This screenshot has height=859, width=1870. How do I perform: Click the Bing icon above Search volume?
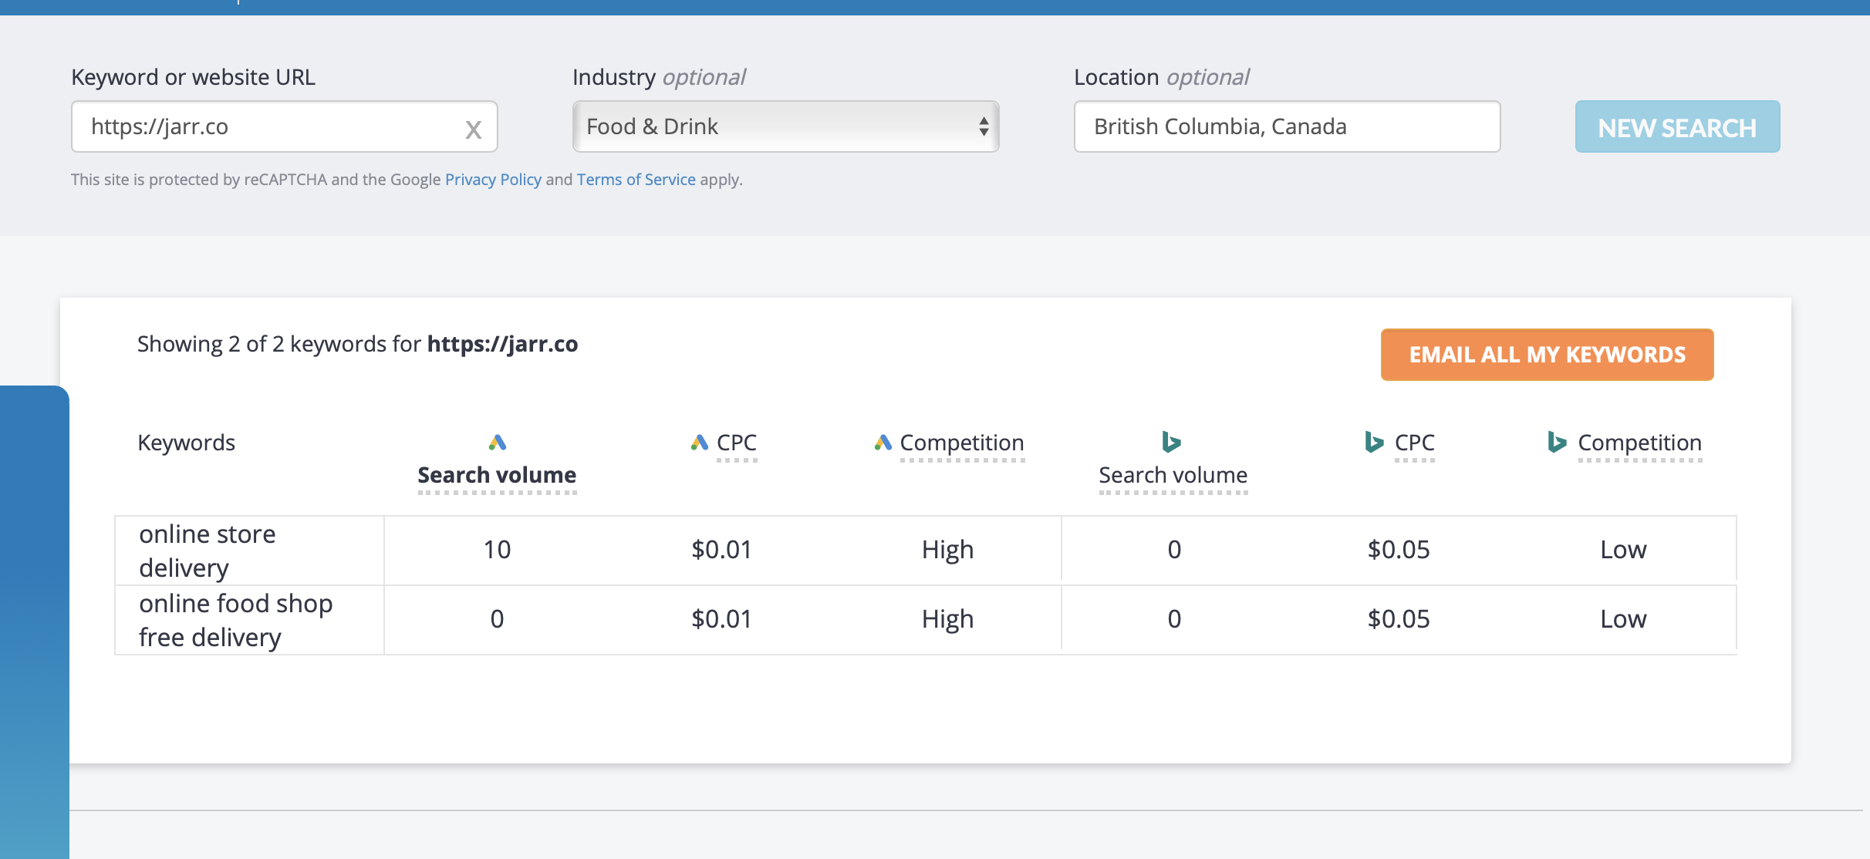[1171, 442]
